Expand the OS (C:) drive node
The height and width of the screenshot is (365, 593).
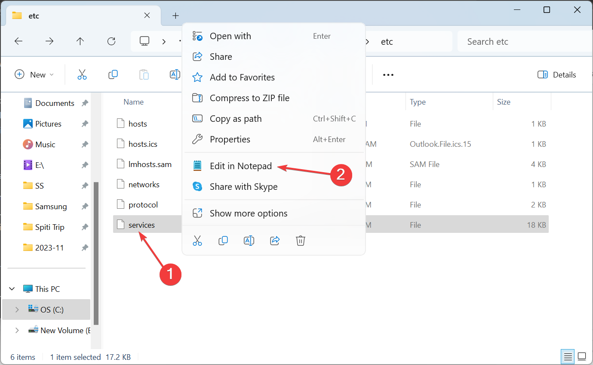(17, 309)
